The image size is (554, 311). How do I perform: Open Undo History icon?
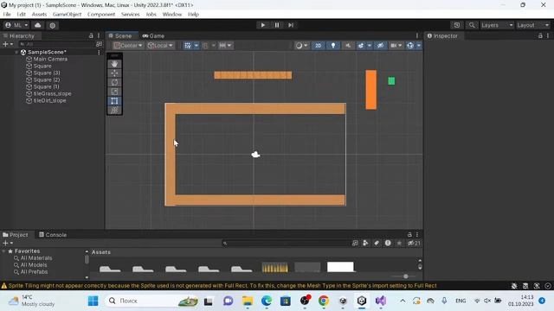[457, 25]
